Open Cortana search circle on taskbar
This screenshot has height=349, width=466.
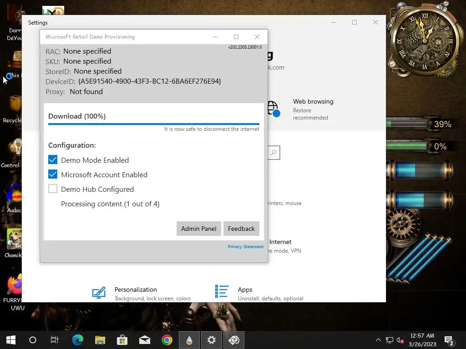pyautogui.click(x=33, y=340)
